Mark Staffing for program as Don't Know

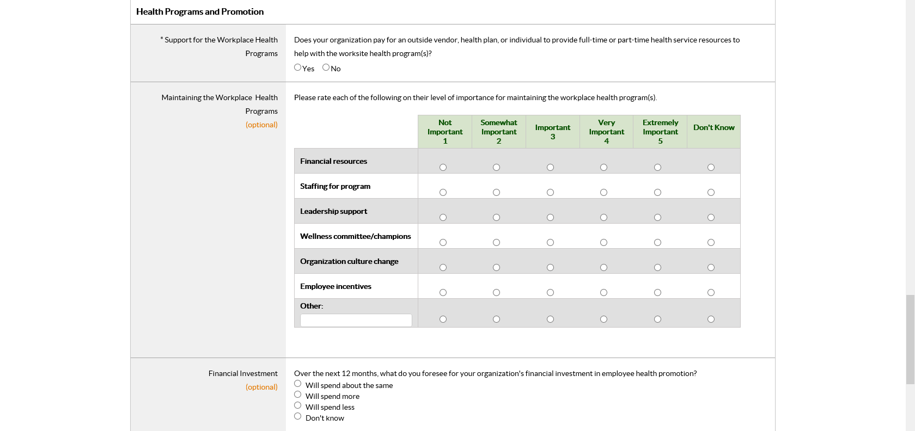click(x=711, y=193)
